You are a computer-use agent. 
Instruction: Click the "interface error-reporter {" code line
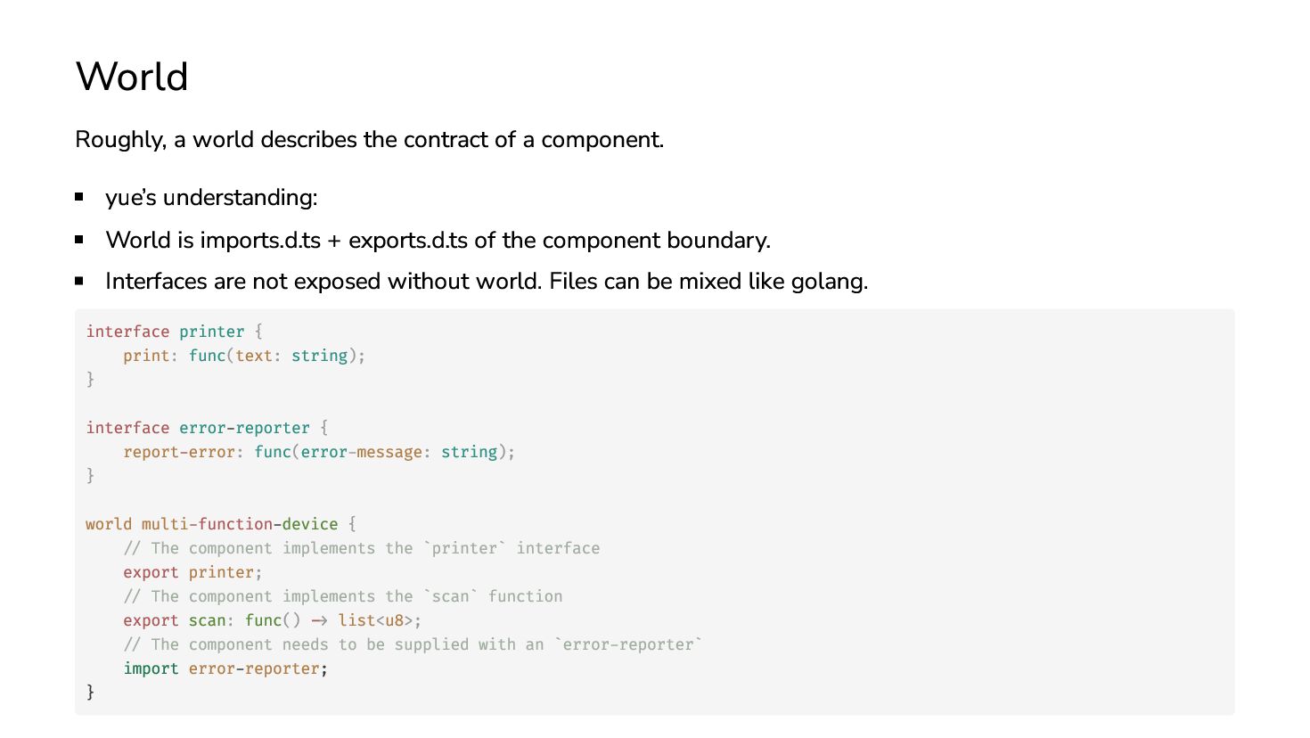click(207, 428)
